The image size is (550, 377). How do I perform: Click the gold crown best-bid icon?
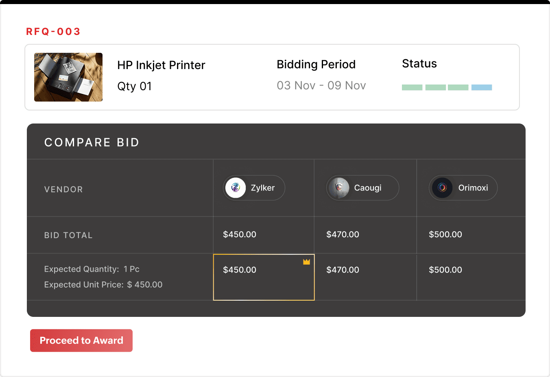click(x=306, y=262)
